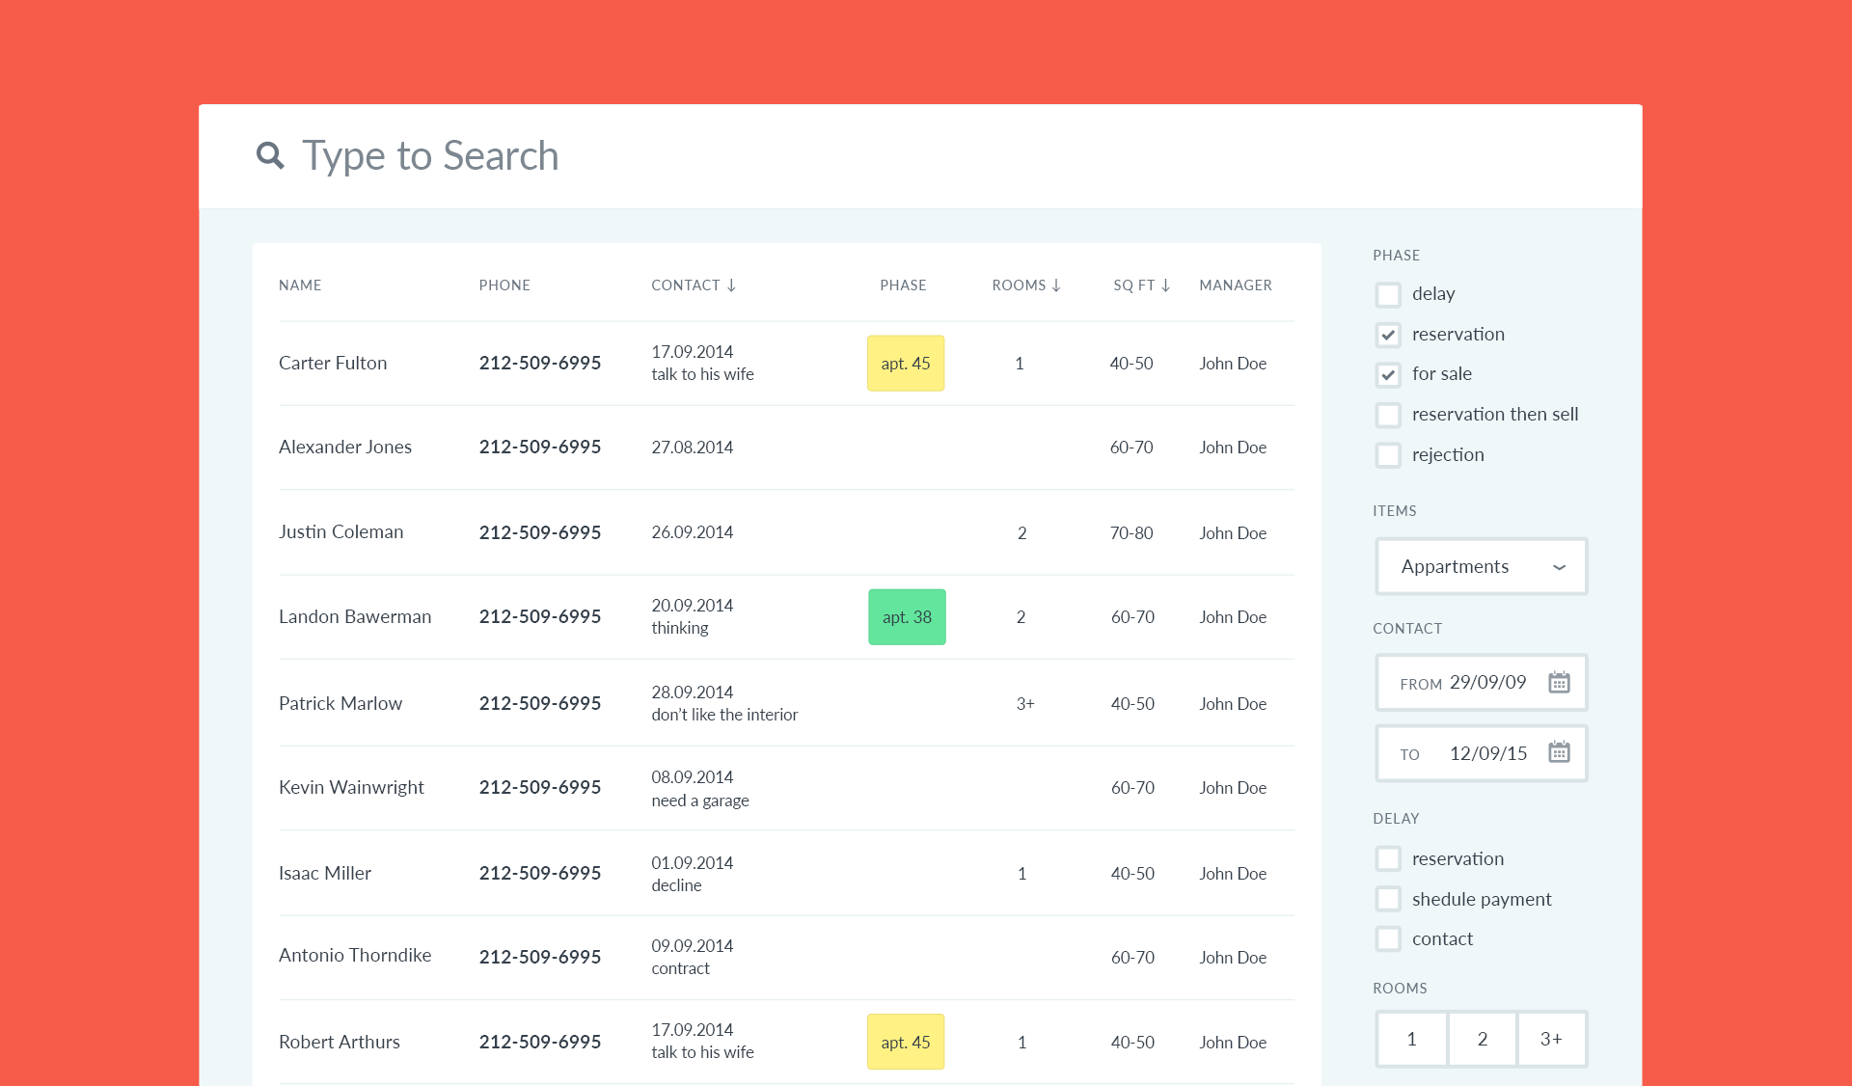This screenshot has width=1852, height=1086.
Task: Click contact note 'contract'
Action: click(x=680, y=968)
